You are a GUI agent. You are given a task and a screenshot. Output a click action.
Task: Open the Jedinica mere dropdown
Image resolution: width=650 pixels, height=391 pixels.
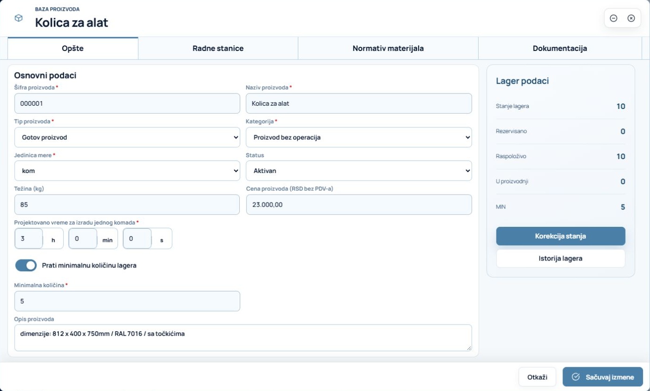[127, 171]
